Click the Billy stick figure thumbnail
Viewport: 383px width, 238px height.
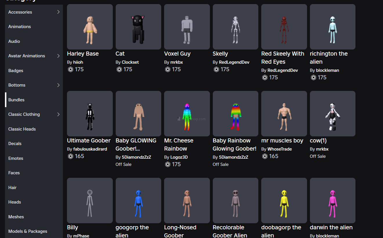[90, 200]
